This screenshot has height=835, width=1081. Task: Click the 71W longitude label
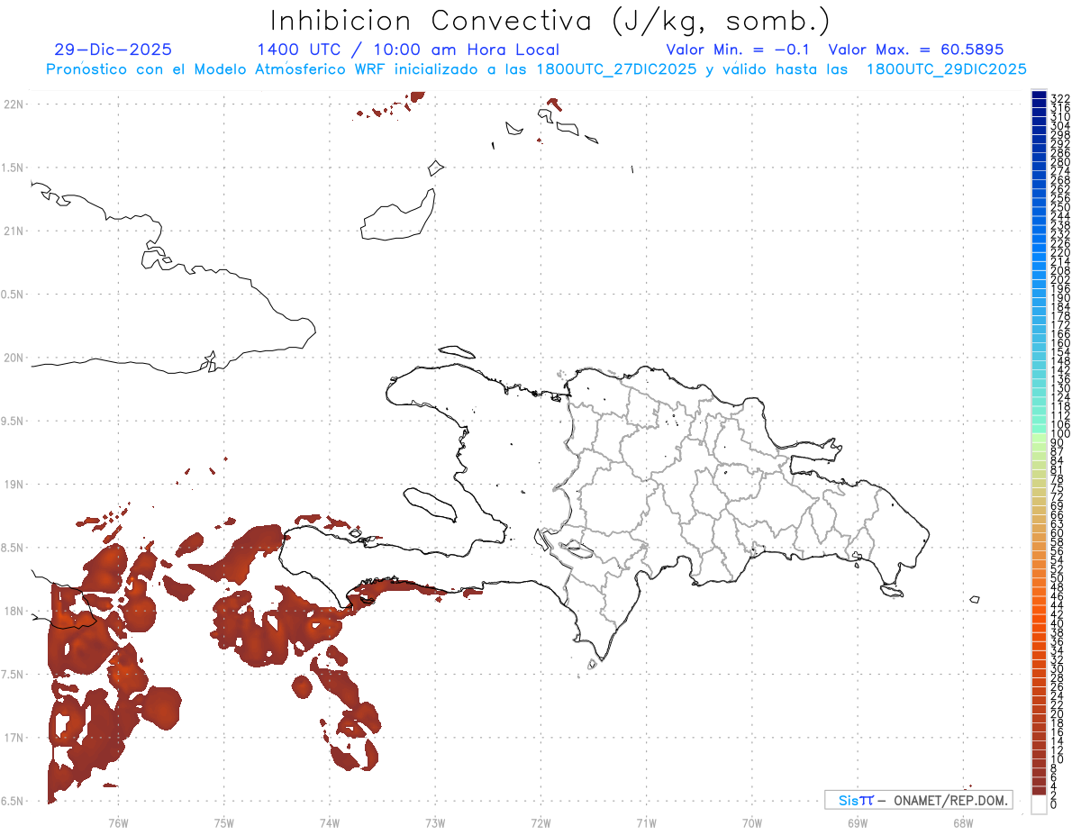(646, 822)
